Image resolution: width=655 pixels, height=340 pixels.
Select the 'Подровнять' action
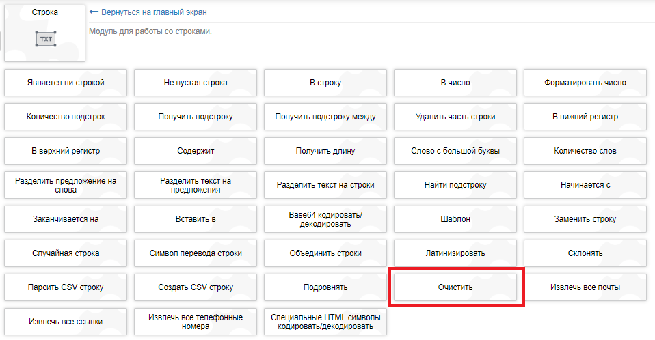tap(325, 288)
